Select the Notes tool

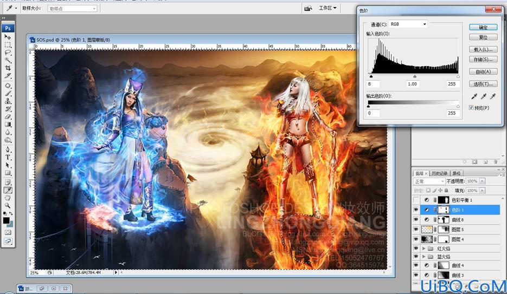(8, 182)
